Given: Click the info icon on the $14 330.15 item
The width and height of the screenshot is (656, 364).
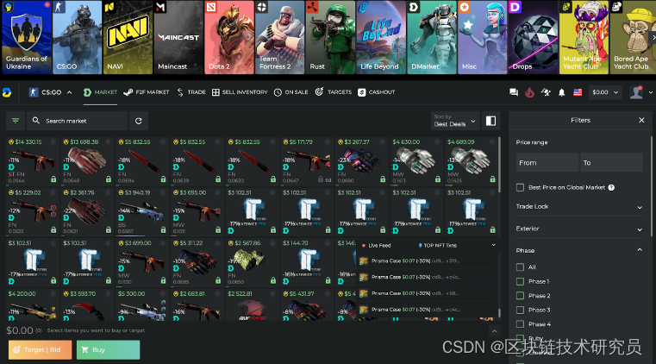Looking at the screenshot, I should [x=53, y=141].
